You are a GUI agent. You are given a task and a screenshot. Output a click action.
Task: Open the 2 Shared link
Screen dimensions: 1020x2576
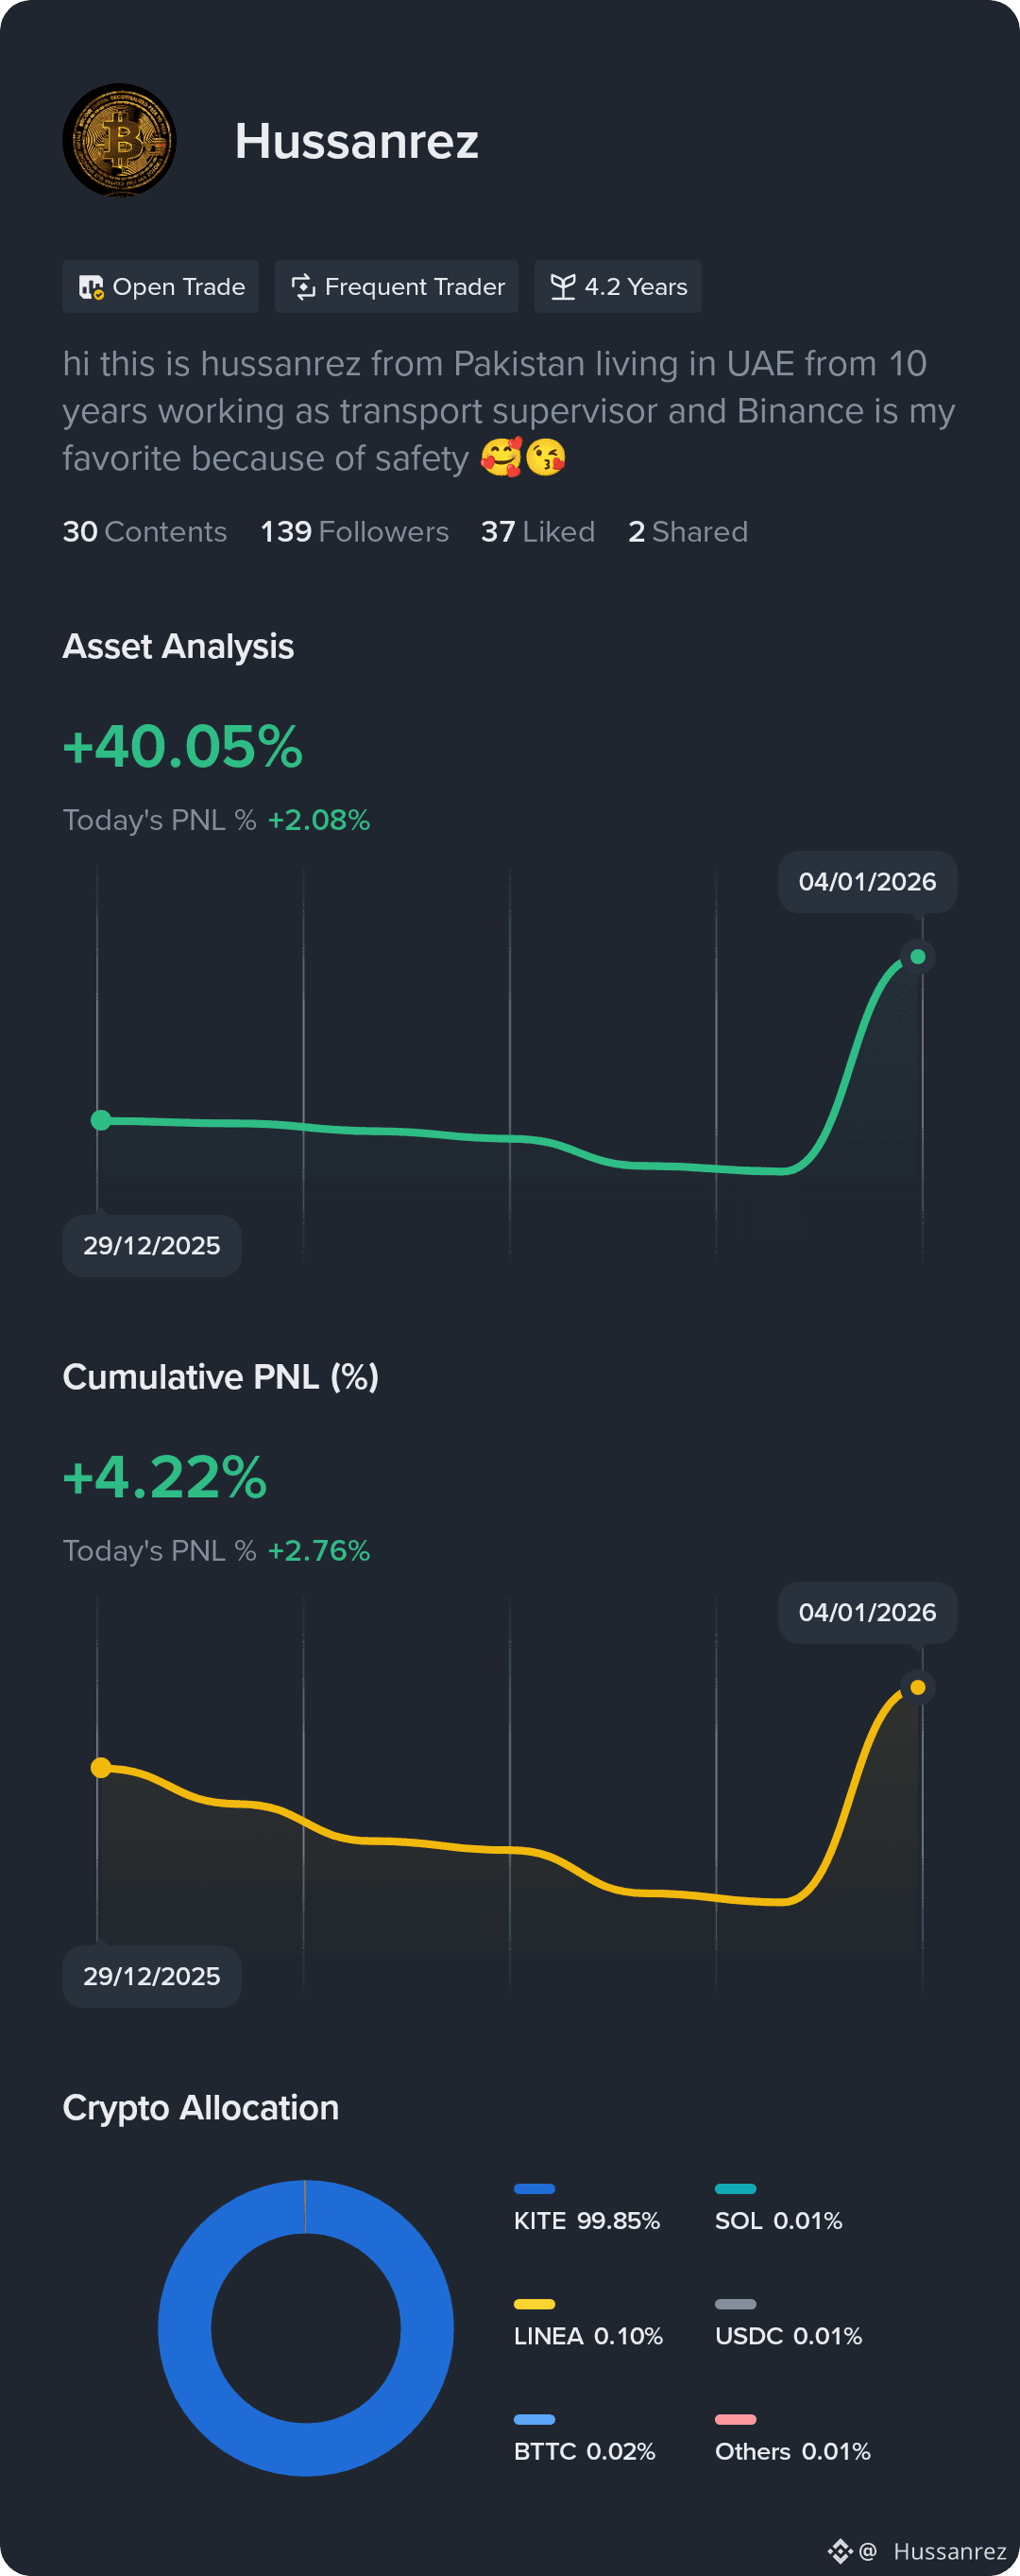[x=688, y=531]
